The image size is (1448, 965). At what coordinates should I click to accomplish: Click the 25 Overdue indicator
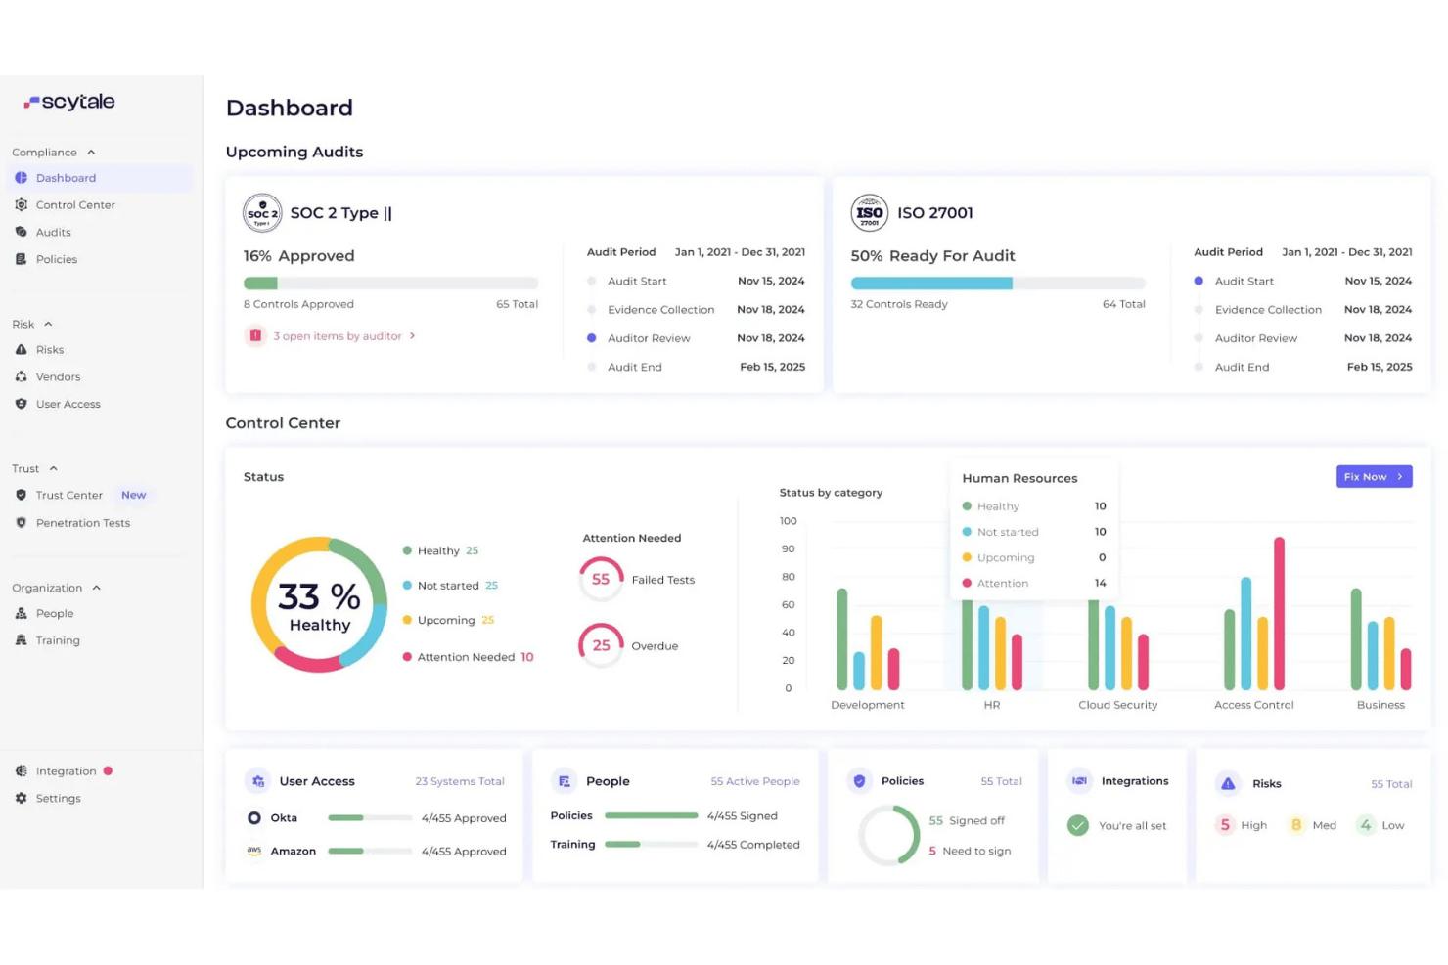coord(601,646)
